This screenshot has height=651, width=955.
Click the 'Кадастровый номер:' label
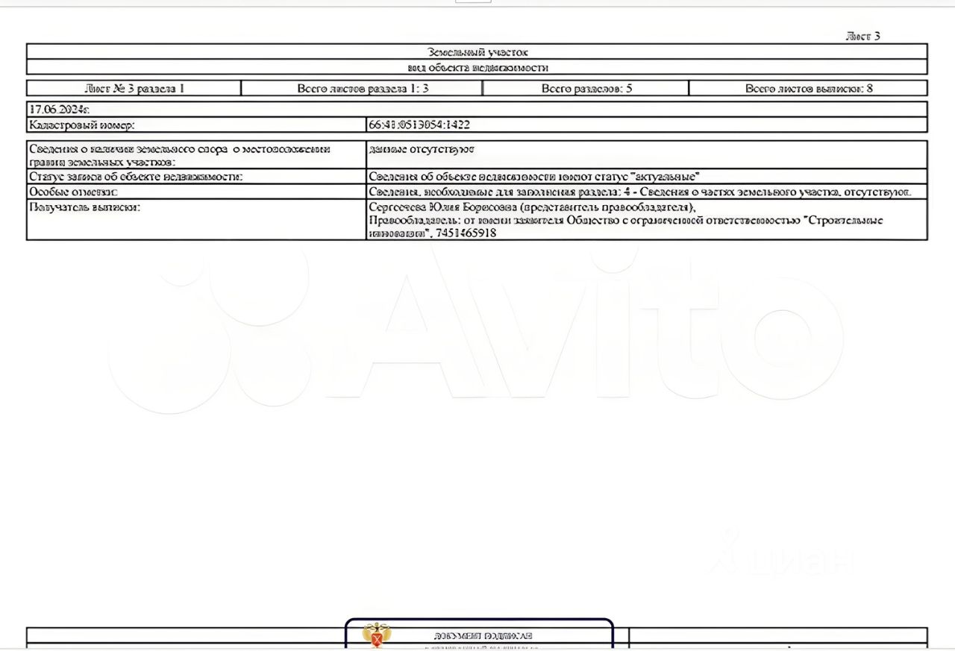pyautogui.click(x=82, y=125)
